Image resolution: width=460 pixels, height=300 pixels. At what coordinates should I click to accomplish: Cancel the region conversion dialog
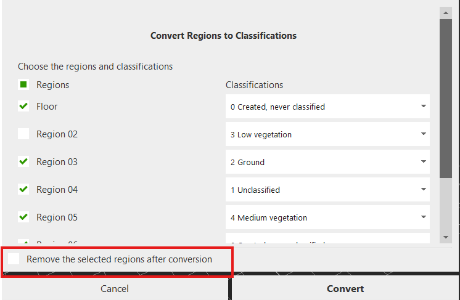tap(115, 288)
